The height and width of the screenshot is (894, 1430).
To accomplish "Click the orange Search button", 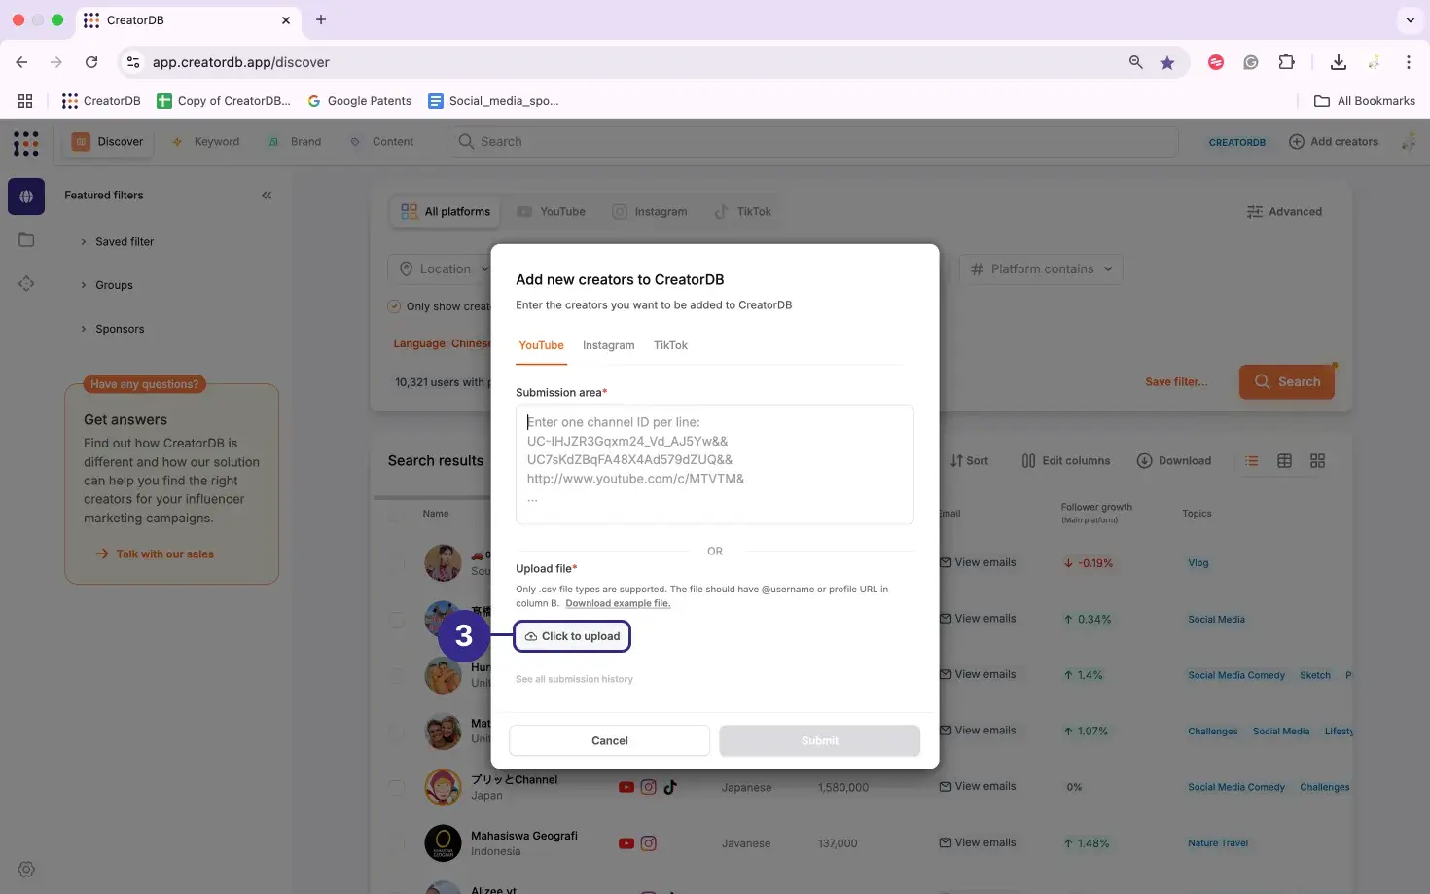I will [1287, 382].
